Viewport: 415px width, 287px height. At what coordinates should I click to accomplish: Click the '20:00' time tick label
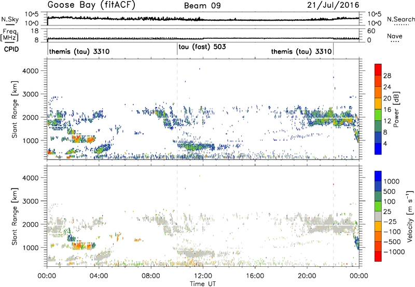307,276
